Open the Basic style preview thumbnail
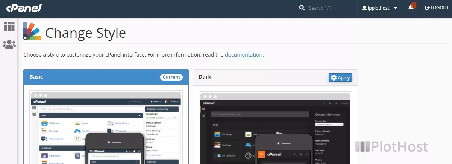This screenshot has width=452, height=164. (106, 128)
